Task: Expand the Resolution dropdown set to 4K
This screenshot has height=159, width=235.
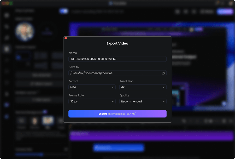Action: [143, 87]
